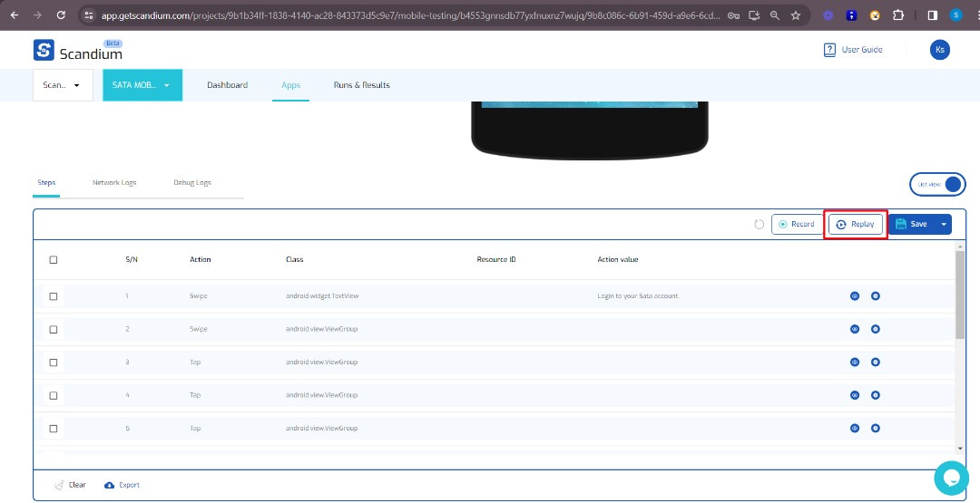
Task: Open the Ks user avatar menu
Action: 939,49
